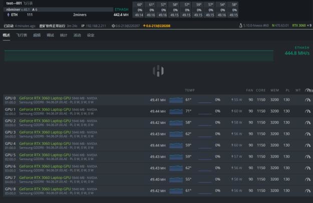Open the 设定 settings tab

[91, 35]
